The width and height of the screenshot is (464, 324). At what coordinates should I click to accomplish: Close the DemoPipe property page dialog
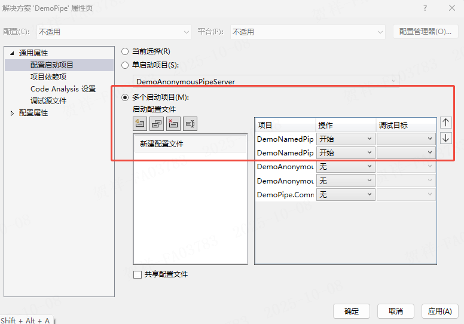click(452, 8)
